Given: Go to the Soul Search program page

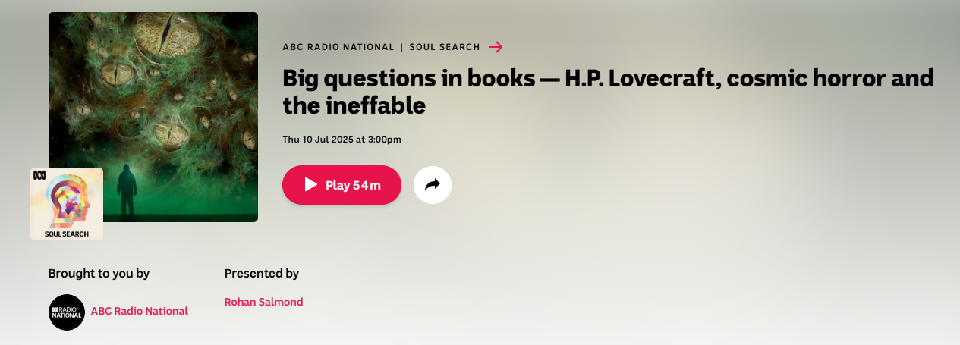Looking at the screenshot, I should pyautogui.click(x=445, y=47).
